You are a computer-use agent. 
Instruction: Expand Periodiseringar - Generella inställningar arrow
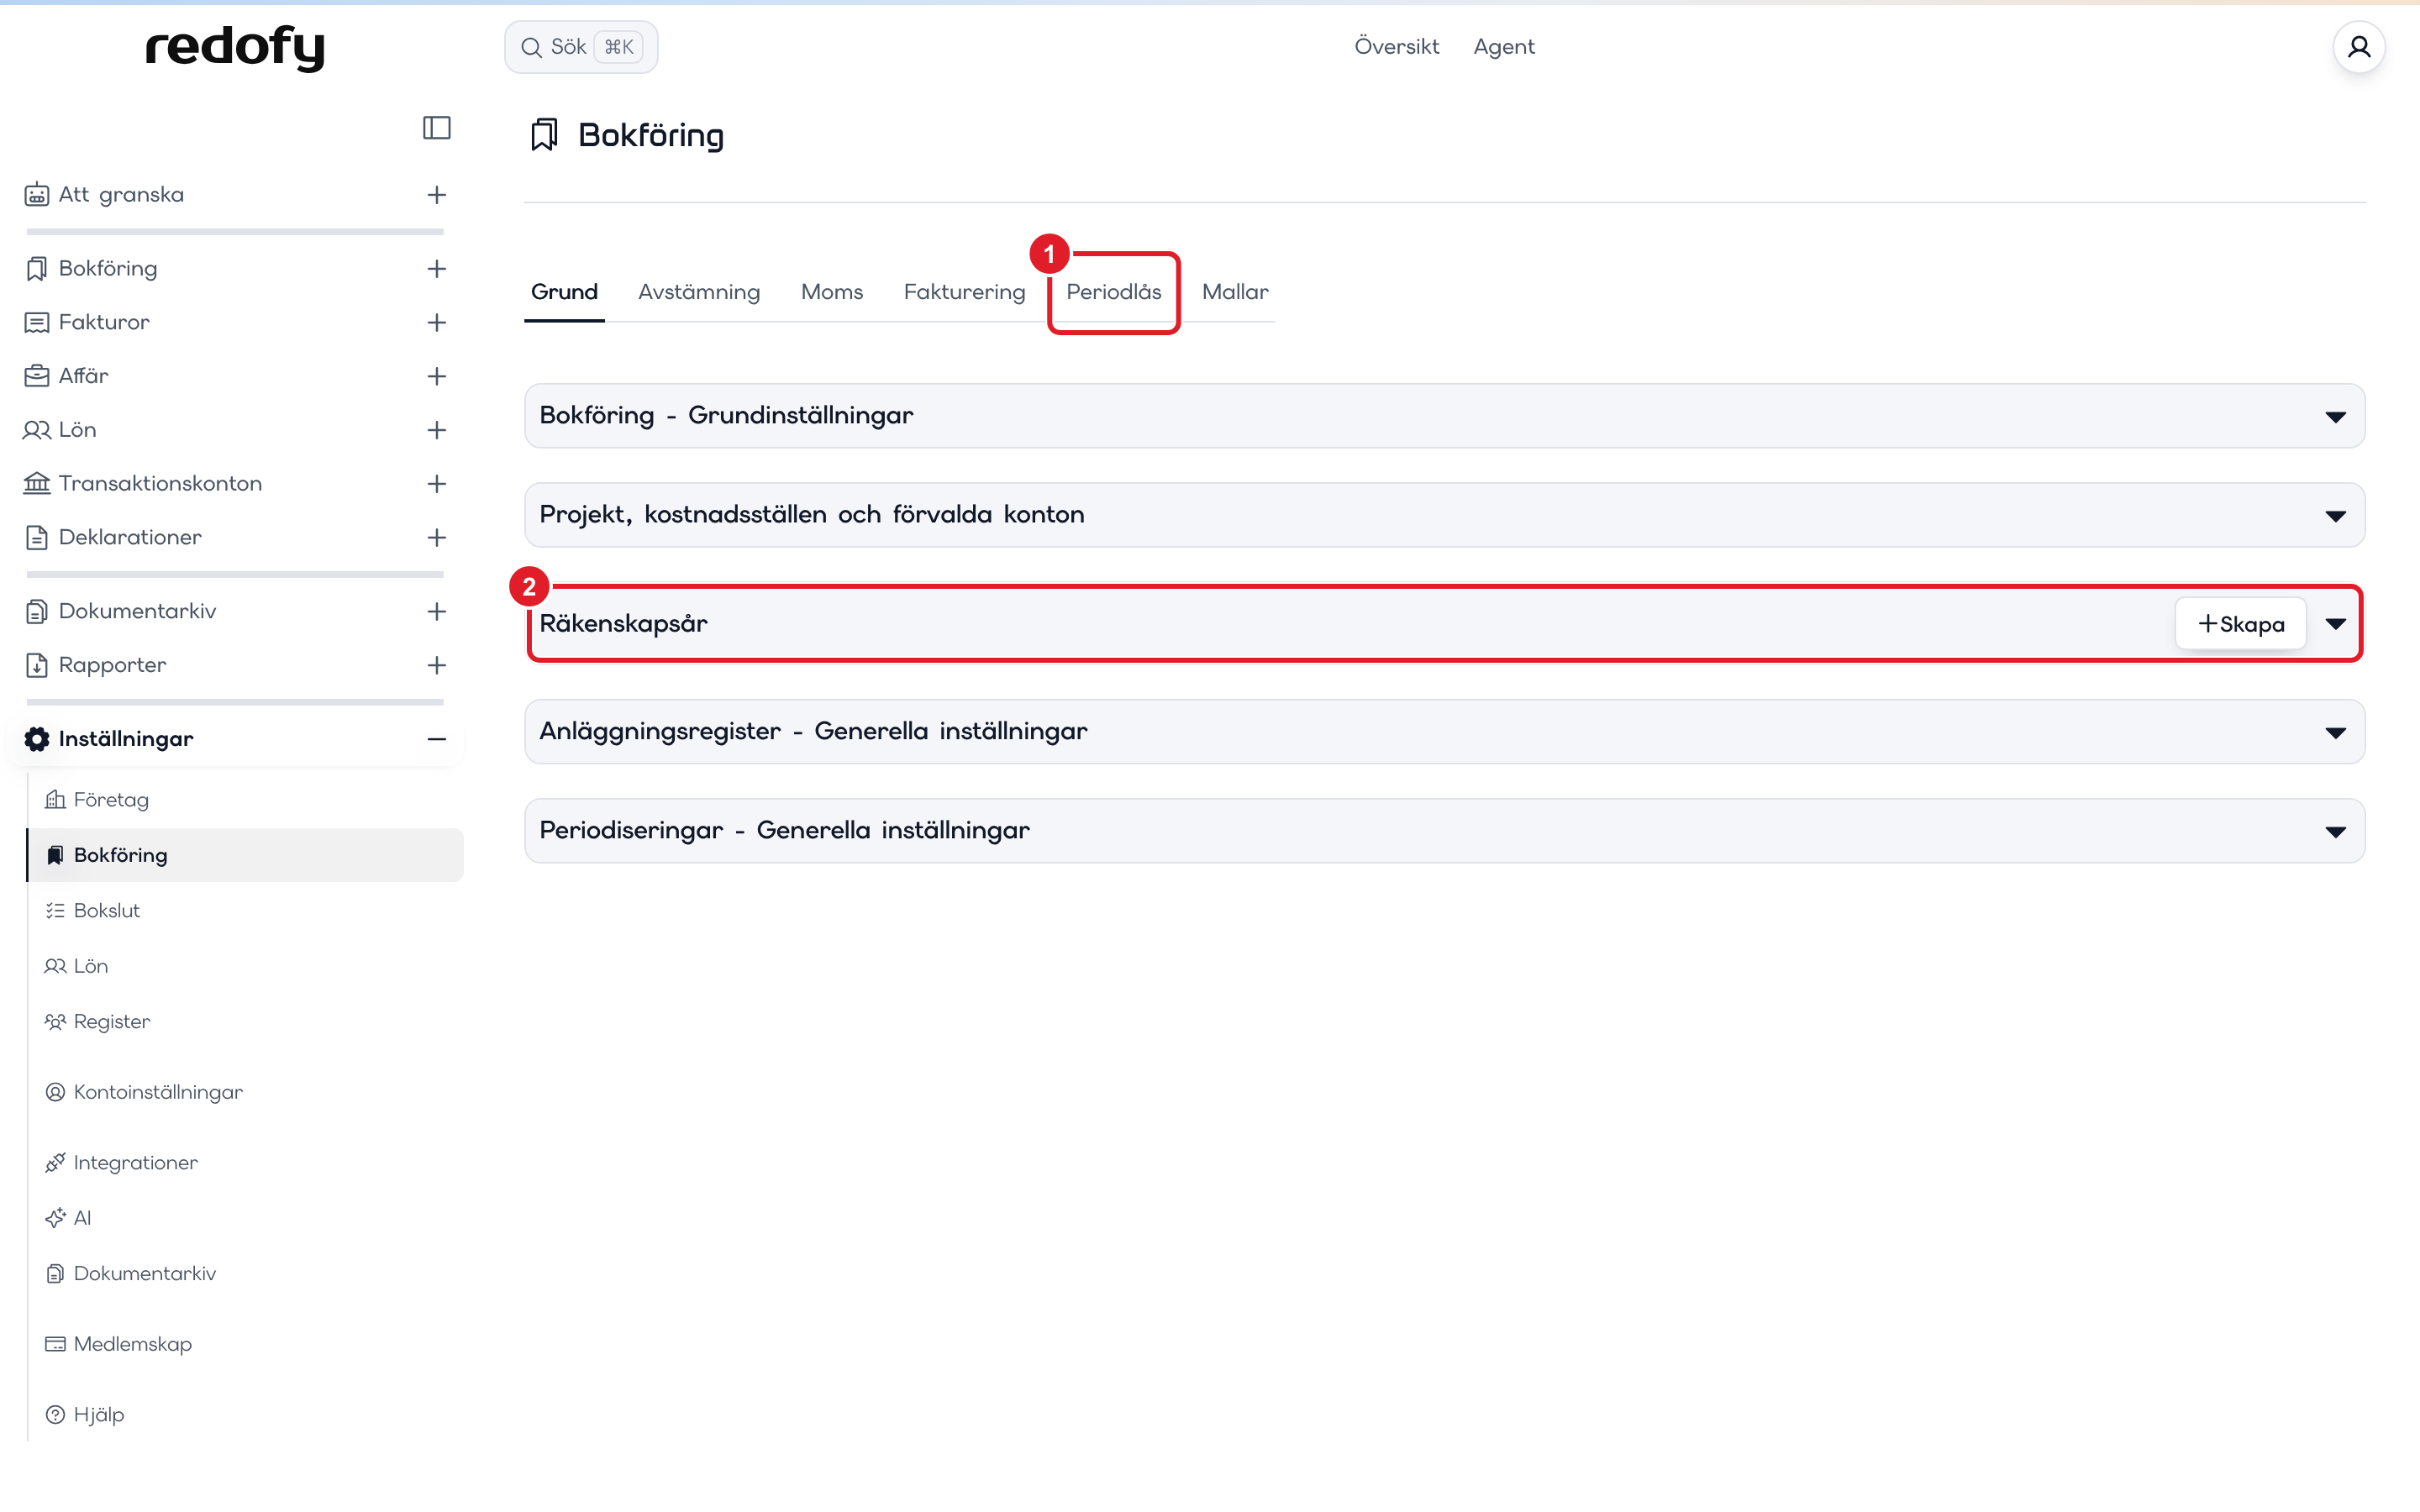2335,831
